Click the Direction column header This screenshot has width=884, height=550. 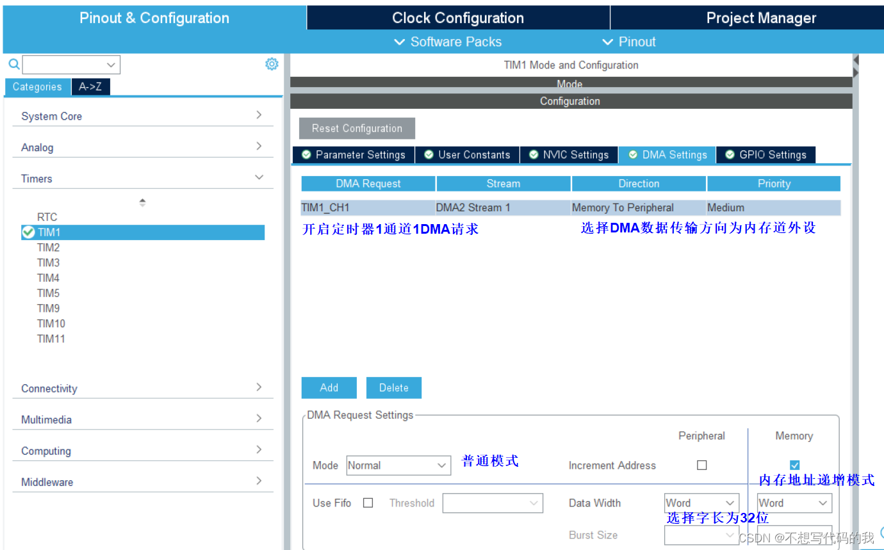coord(639,184)
